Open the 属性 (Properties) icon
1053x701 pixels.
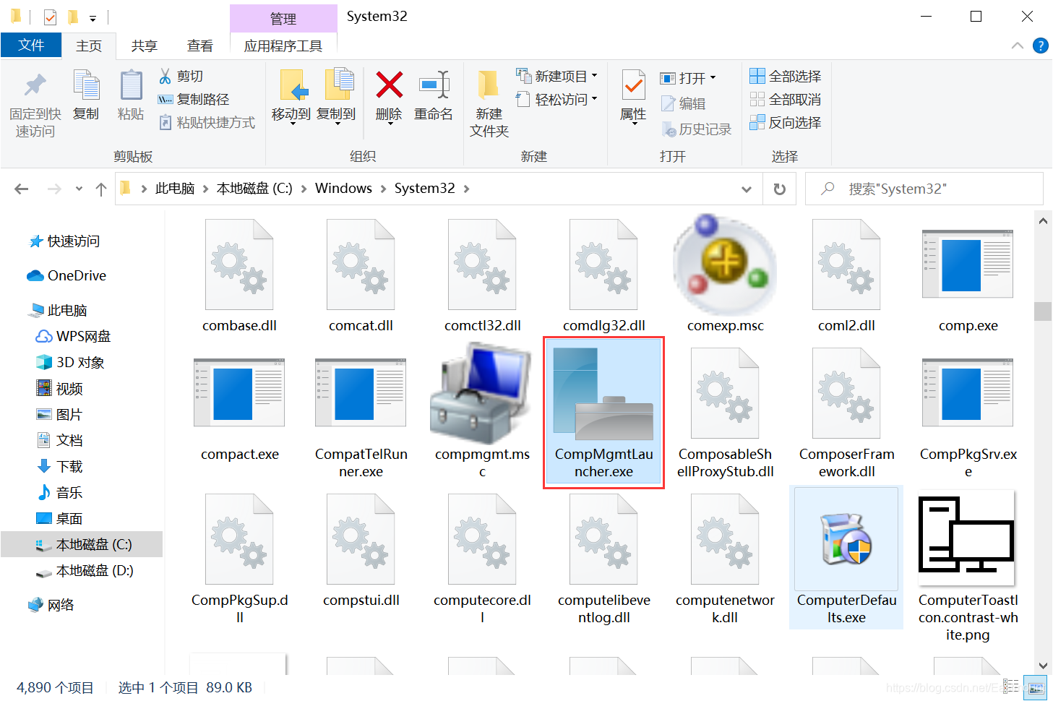pos(632,94)
